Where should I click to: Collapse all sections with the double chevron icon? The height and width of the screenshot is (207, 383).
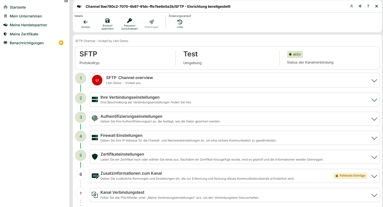(x=351, y=6)
